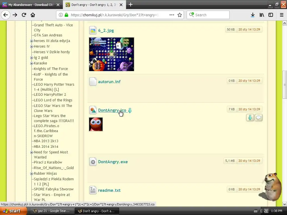This screenshot has width=287, height=215.
Task: Go back to the previous page
Action: [x=6, y=15]
